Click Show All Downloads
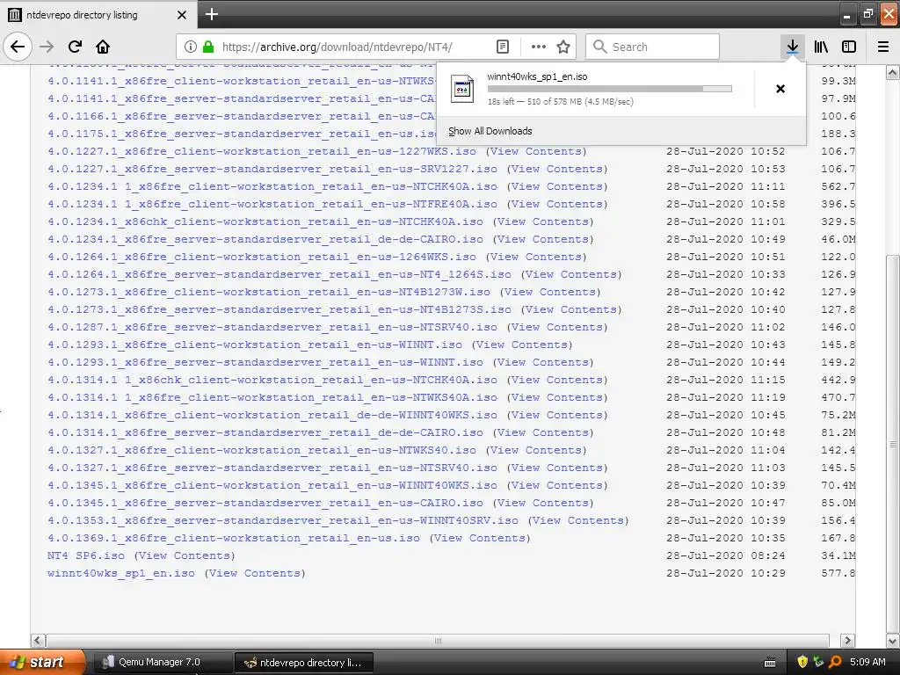This screenshot has width=900, height=675. 490,131
